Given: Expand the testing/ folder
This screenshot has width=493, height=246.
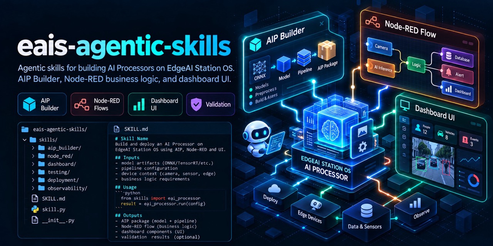Looking at the screenshot, I should click(x=33, y=172).
